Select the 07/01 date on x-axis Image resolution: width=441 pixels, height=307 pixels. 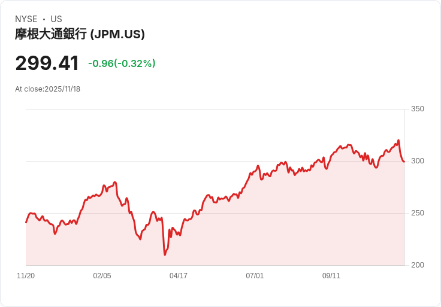pos(255,276)
